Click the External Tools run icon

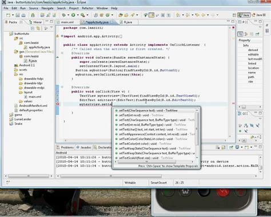(x=83, y=15)
